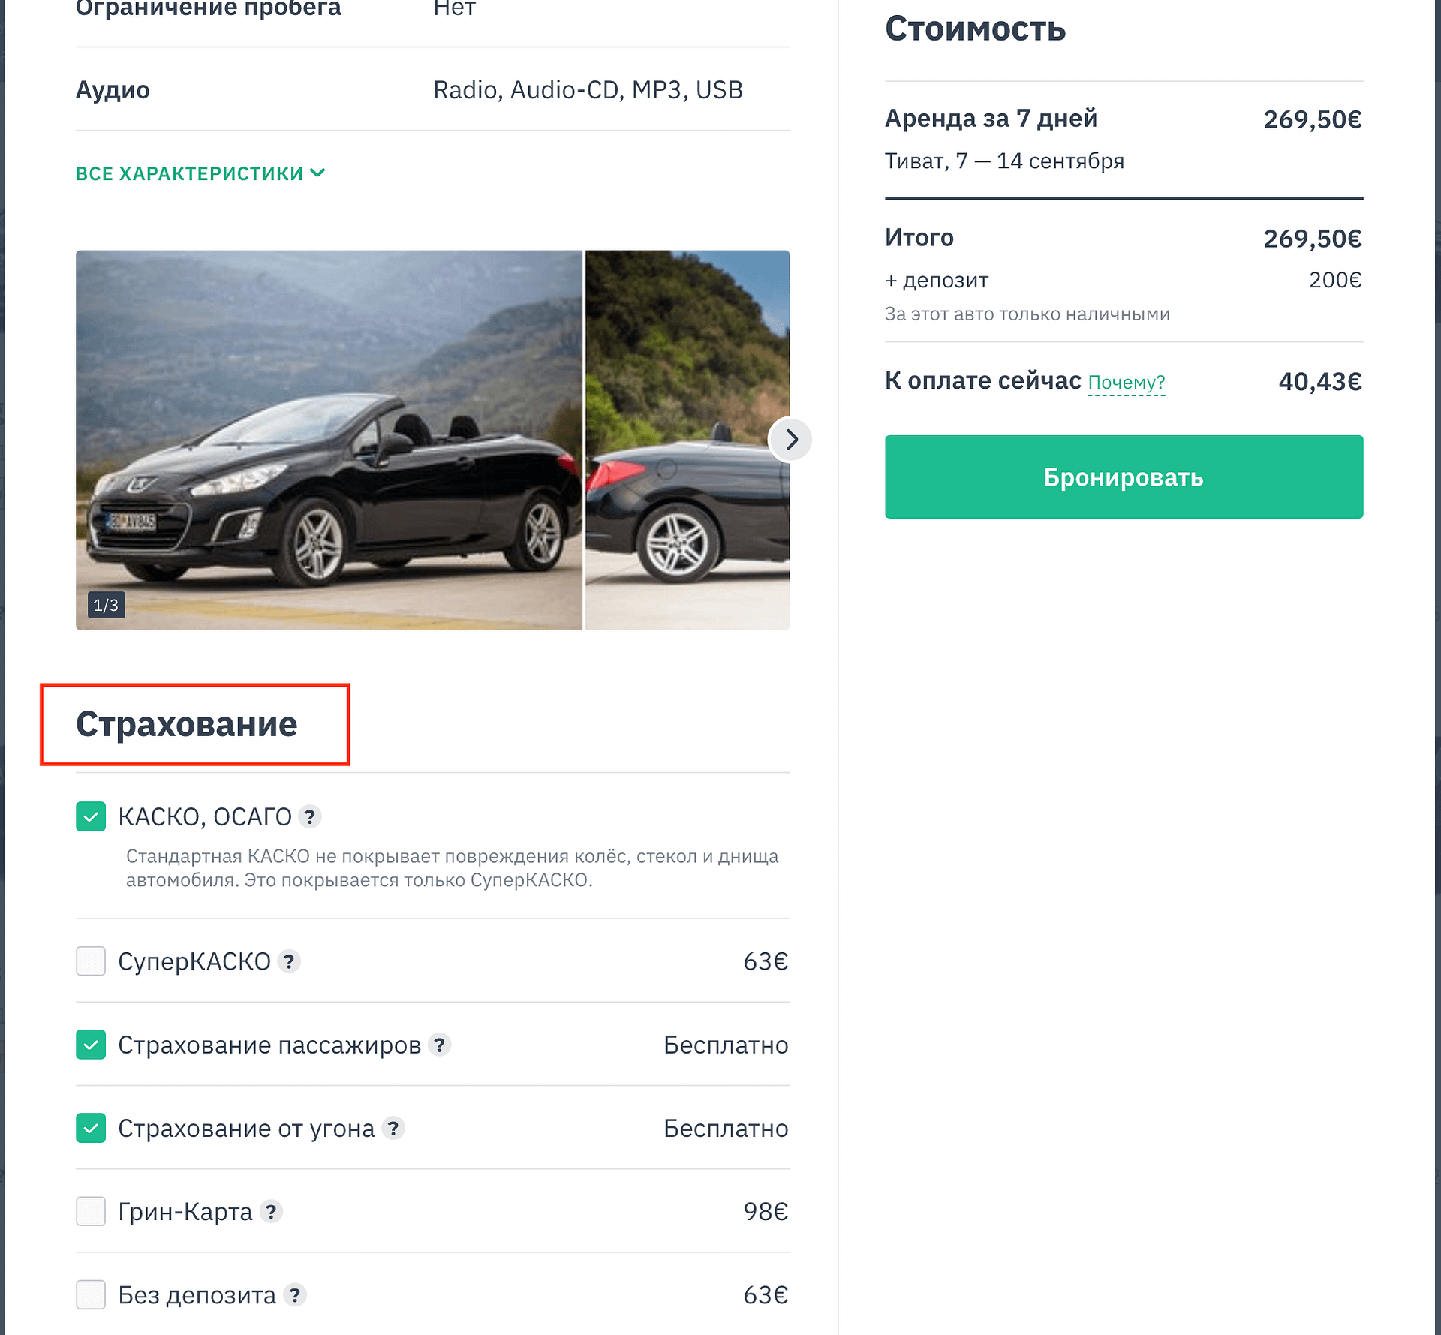Click the Бронировать button
This screenshot has height=1335, width=1441.
1124,477
